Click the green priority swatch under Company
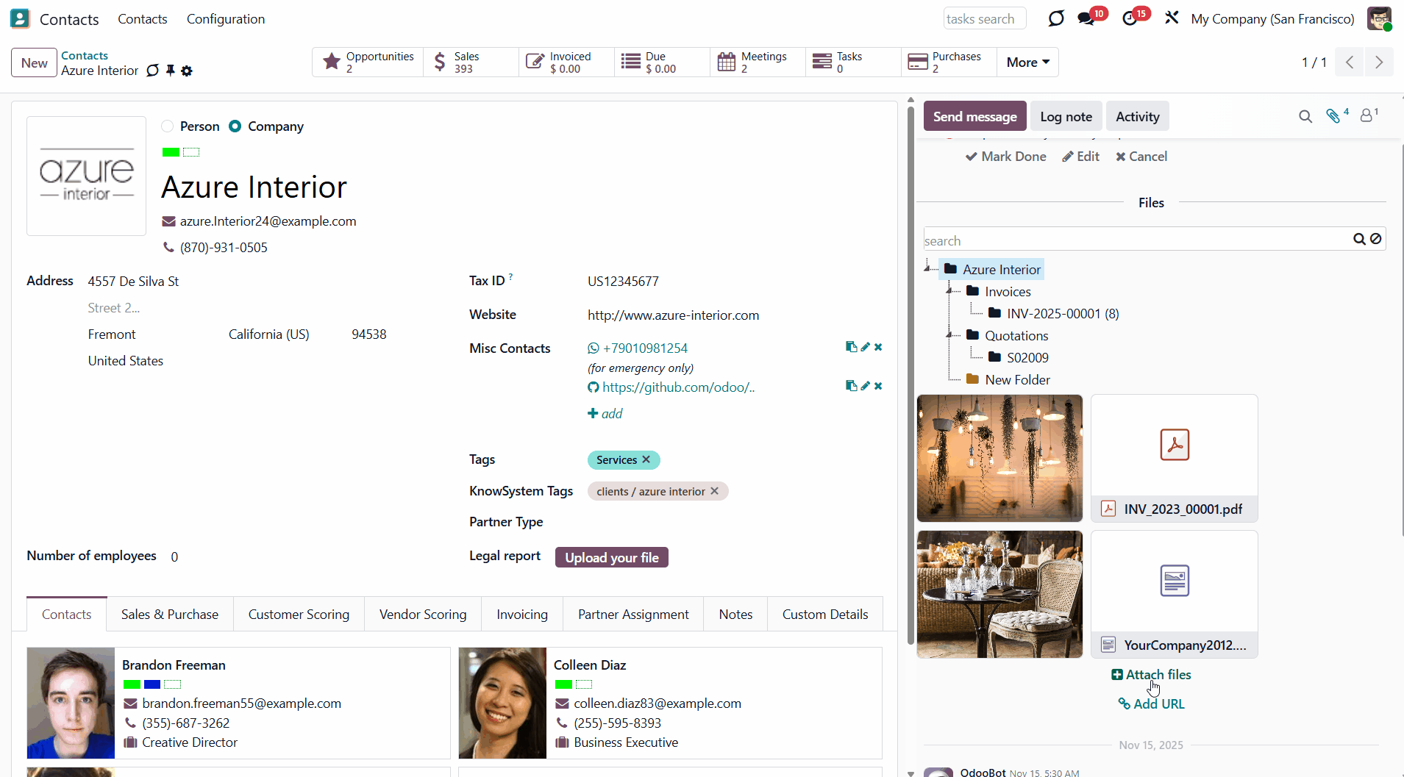The width and height of the screenshot is (1404, 777). click(171, 152)
